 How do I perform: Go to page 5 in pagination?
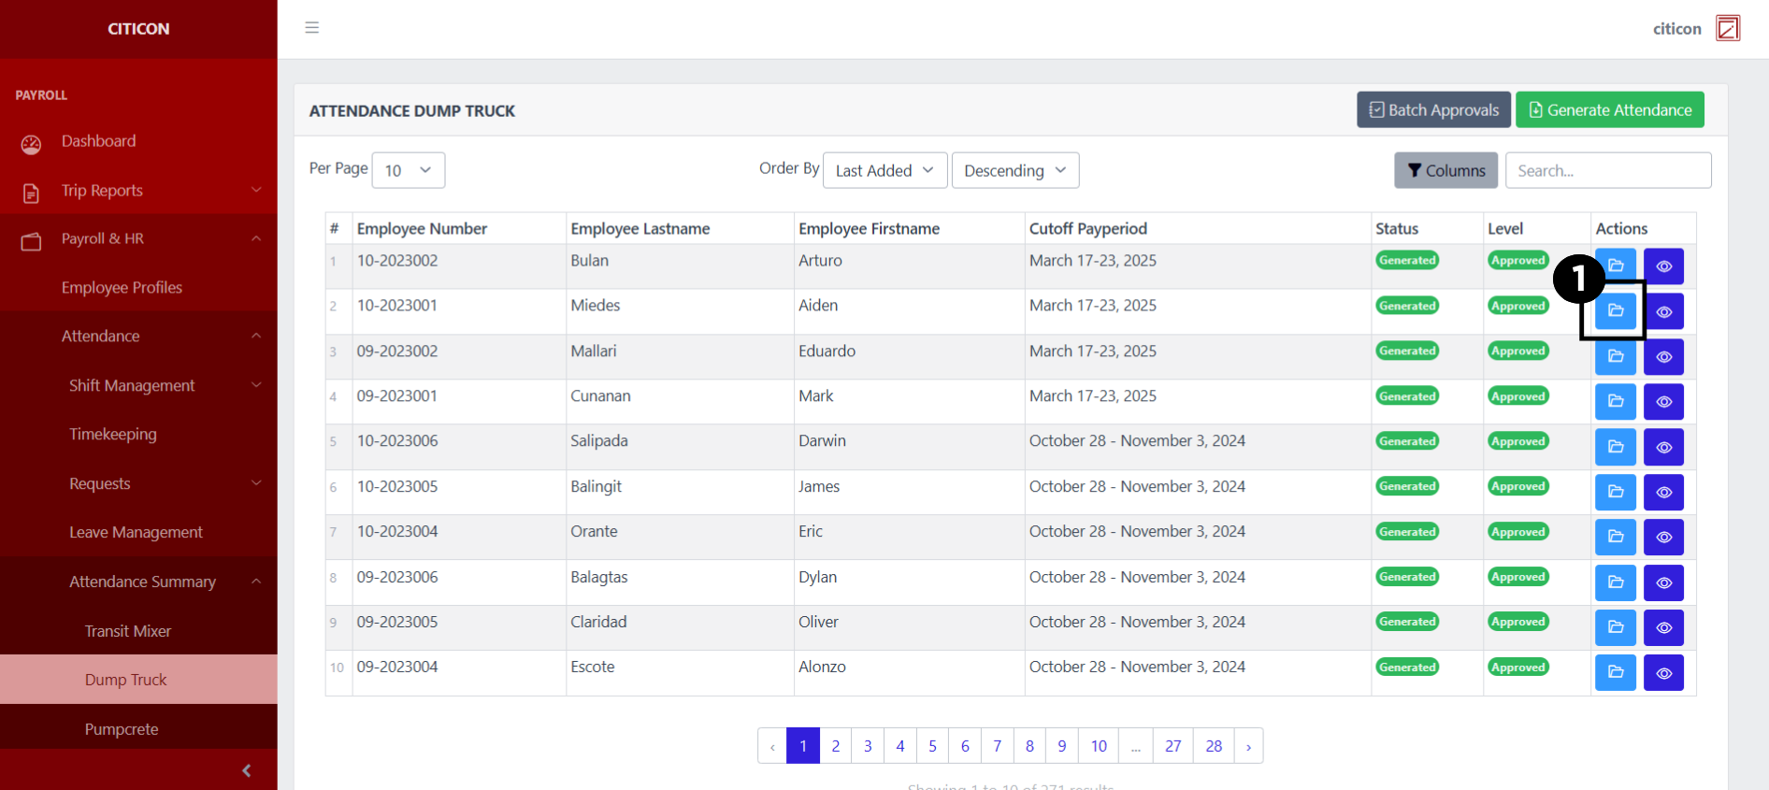click(x=932, y=746)
